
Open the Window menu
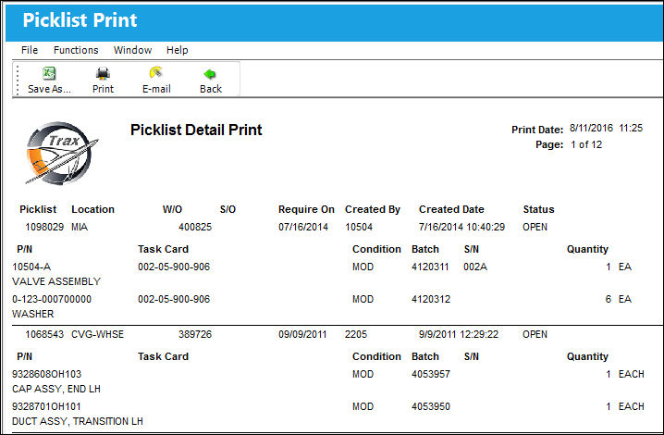tap(132, 50)
